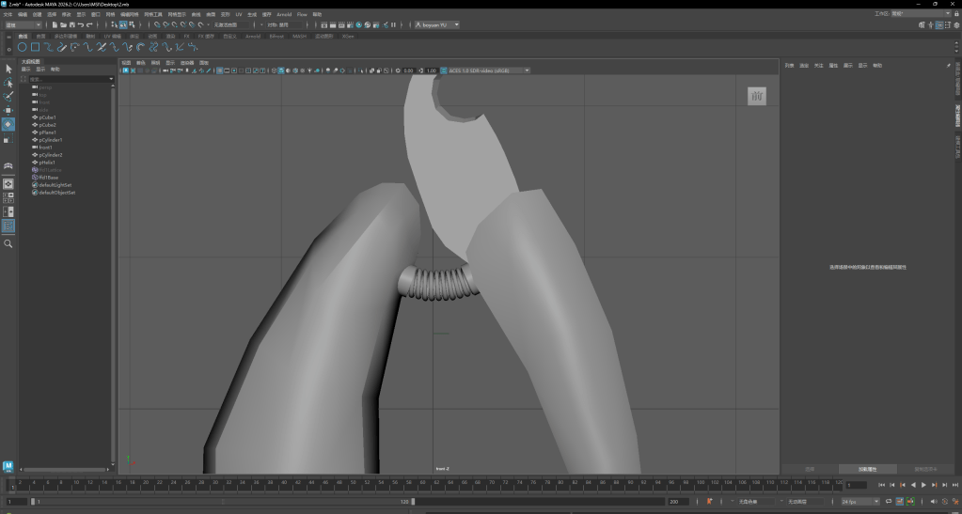Expand the outliner search filter dropdown
The image size is (962, 514).
[112, 79]
